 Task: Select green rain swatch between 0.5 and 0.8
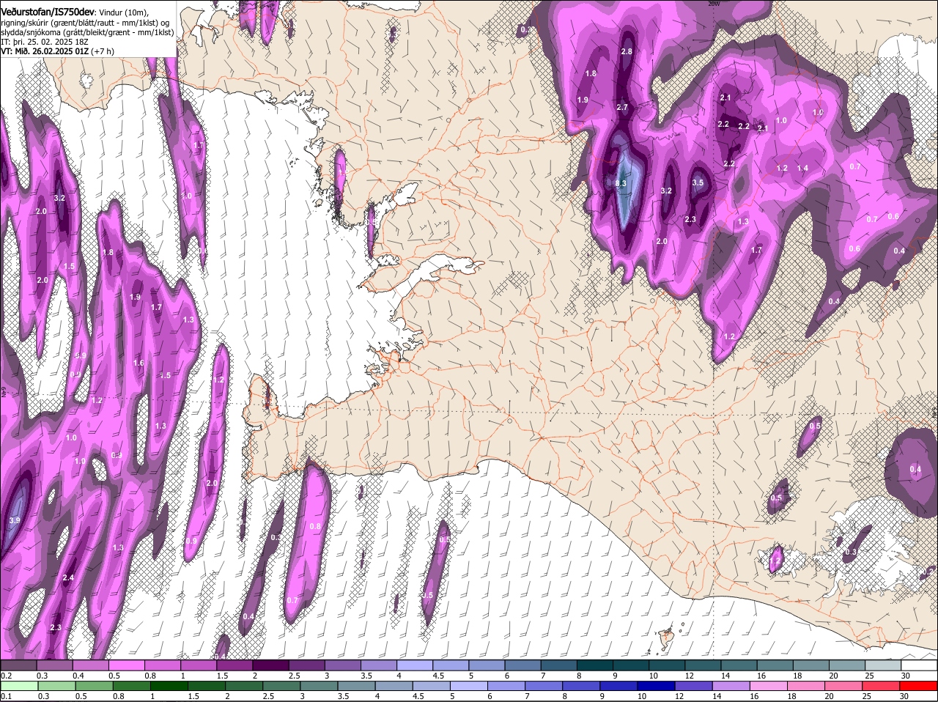[94, 686]
